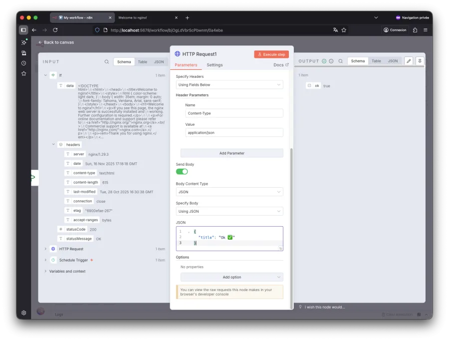Pin the output data with the pin icon
Image resolution: width=449 pixels, height=341 pixels.
pyautogui.click(x=420, y=61)
